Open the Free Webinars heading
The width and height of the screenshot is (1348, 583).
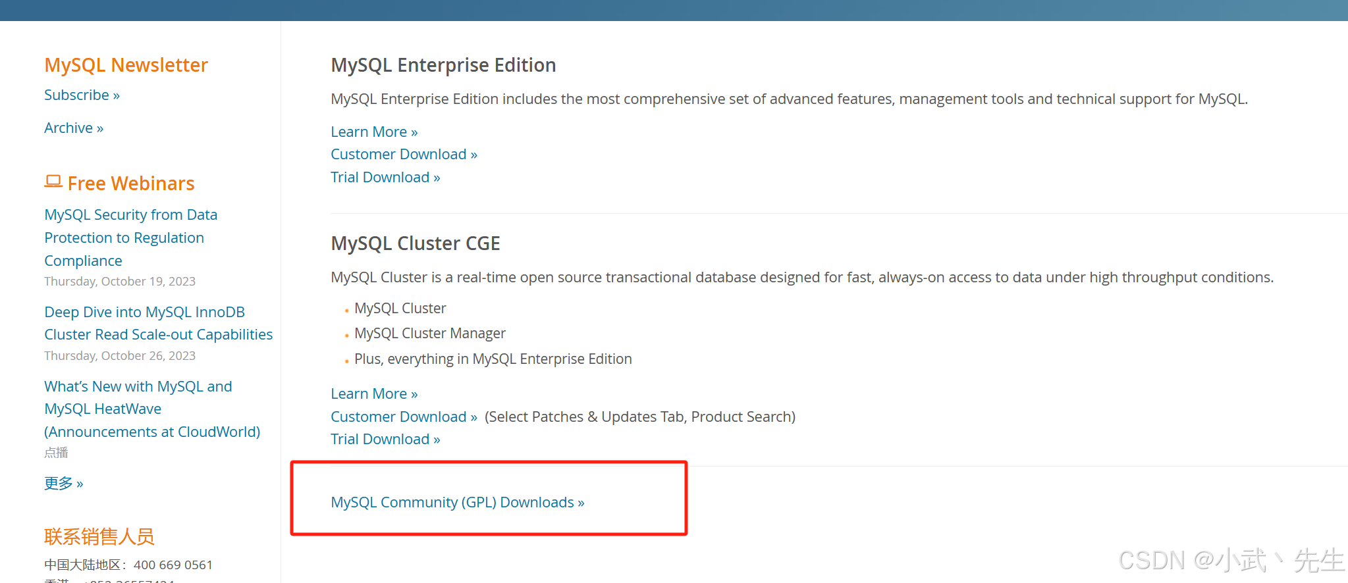click(131, 184)
